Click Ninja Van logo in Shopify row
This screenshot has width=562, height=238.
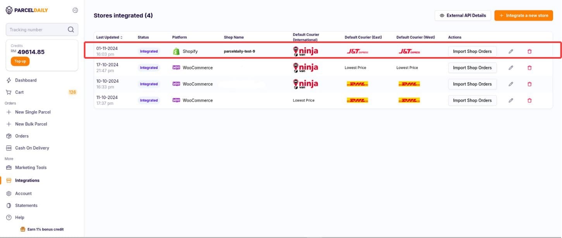pyautogui.click(x=305, y=51)
